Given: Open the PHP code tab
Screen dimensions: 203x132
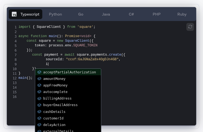Looking at the screenshot, I should 157,14.
